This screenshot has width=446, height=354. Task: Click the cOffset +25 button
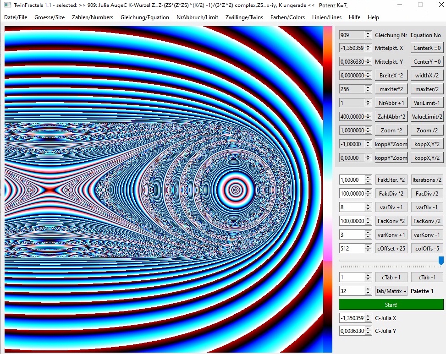(x=391, y=248)
